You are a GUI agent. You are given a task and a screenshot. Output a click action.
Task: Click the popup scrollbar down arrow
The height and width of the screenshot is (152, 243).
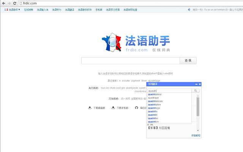(x=198, y=130)
